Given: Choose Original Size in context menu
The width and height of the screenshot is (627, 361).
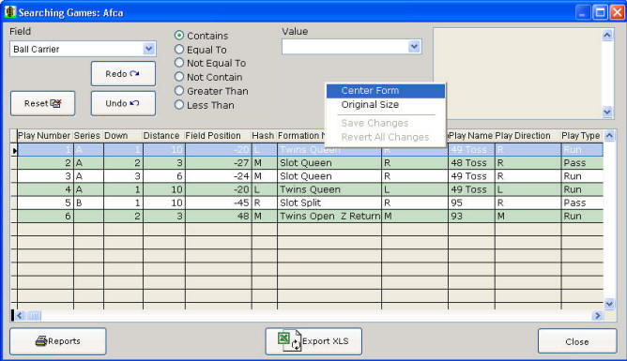Looking at the screenshot, I should [x=386, y=105].
